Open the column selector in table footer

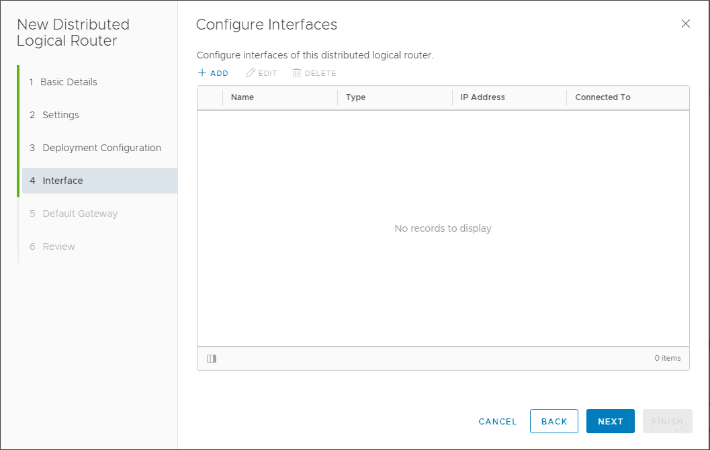(211, 359)
